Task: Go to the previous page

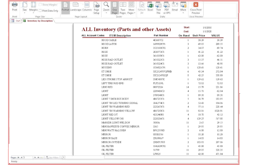Action: [x=21, y=157]
